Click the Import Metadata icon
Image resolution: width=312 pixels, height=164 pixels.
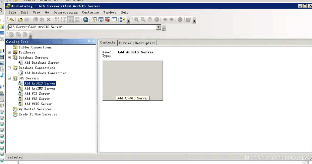(25, 35)
